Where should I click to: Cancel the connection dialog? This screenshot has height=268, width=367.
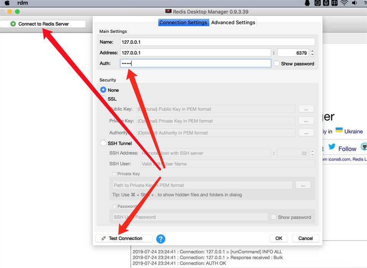click(305, 238)
